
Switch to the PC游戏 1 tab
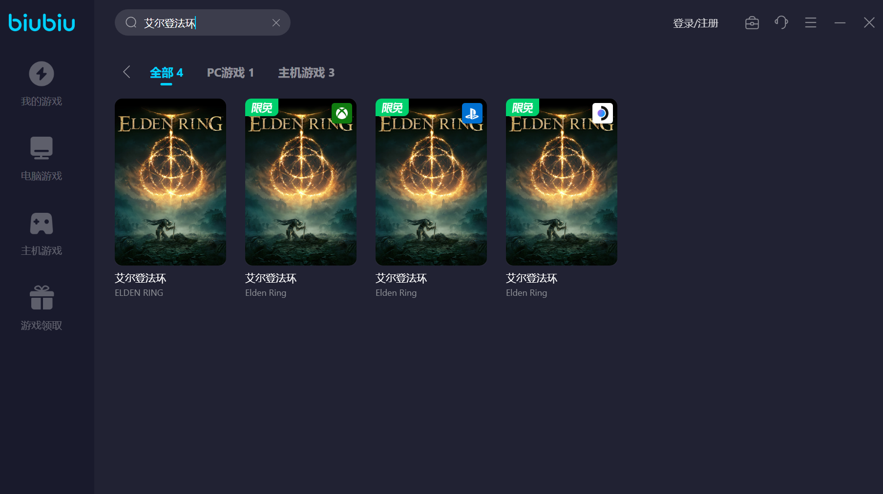pyautogui.click(x=230, y=73)
